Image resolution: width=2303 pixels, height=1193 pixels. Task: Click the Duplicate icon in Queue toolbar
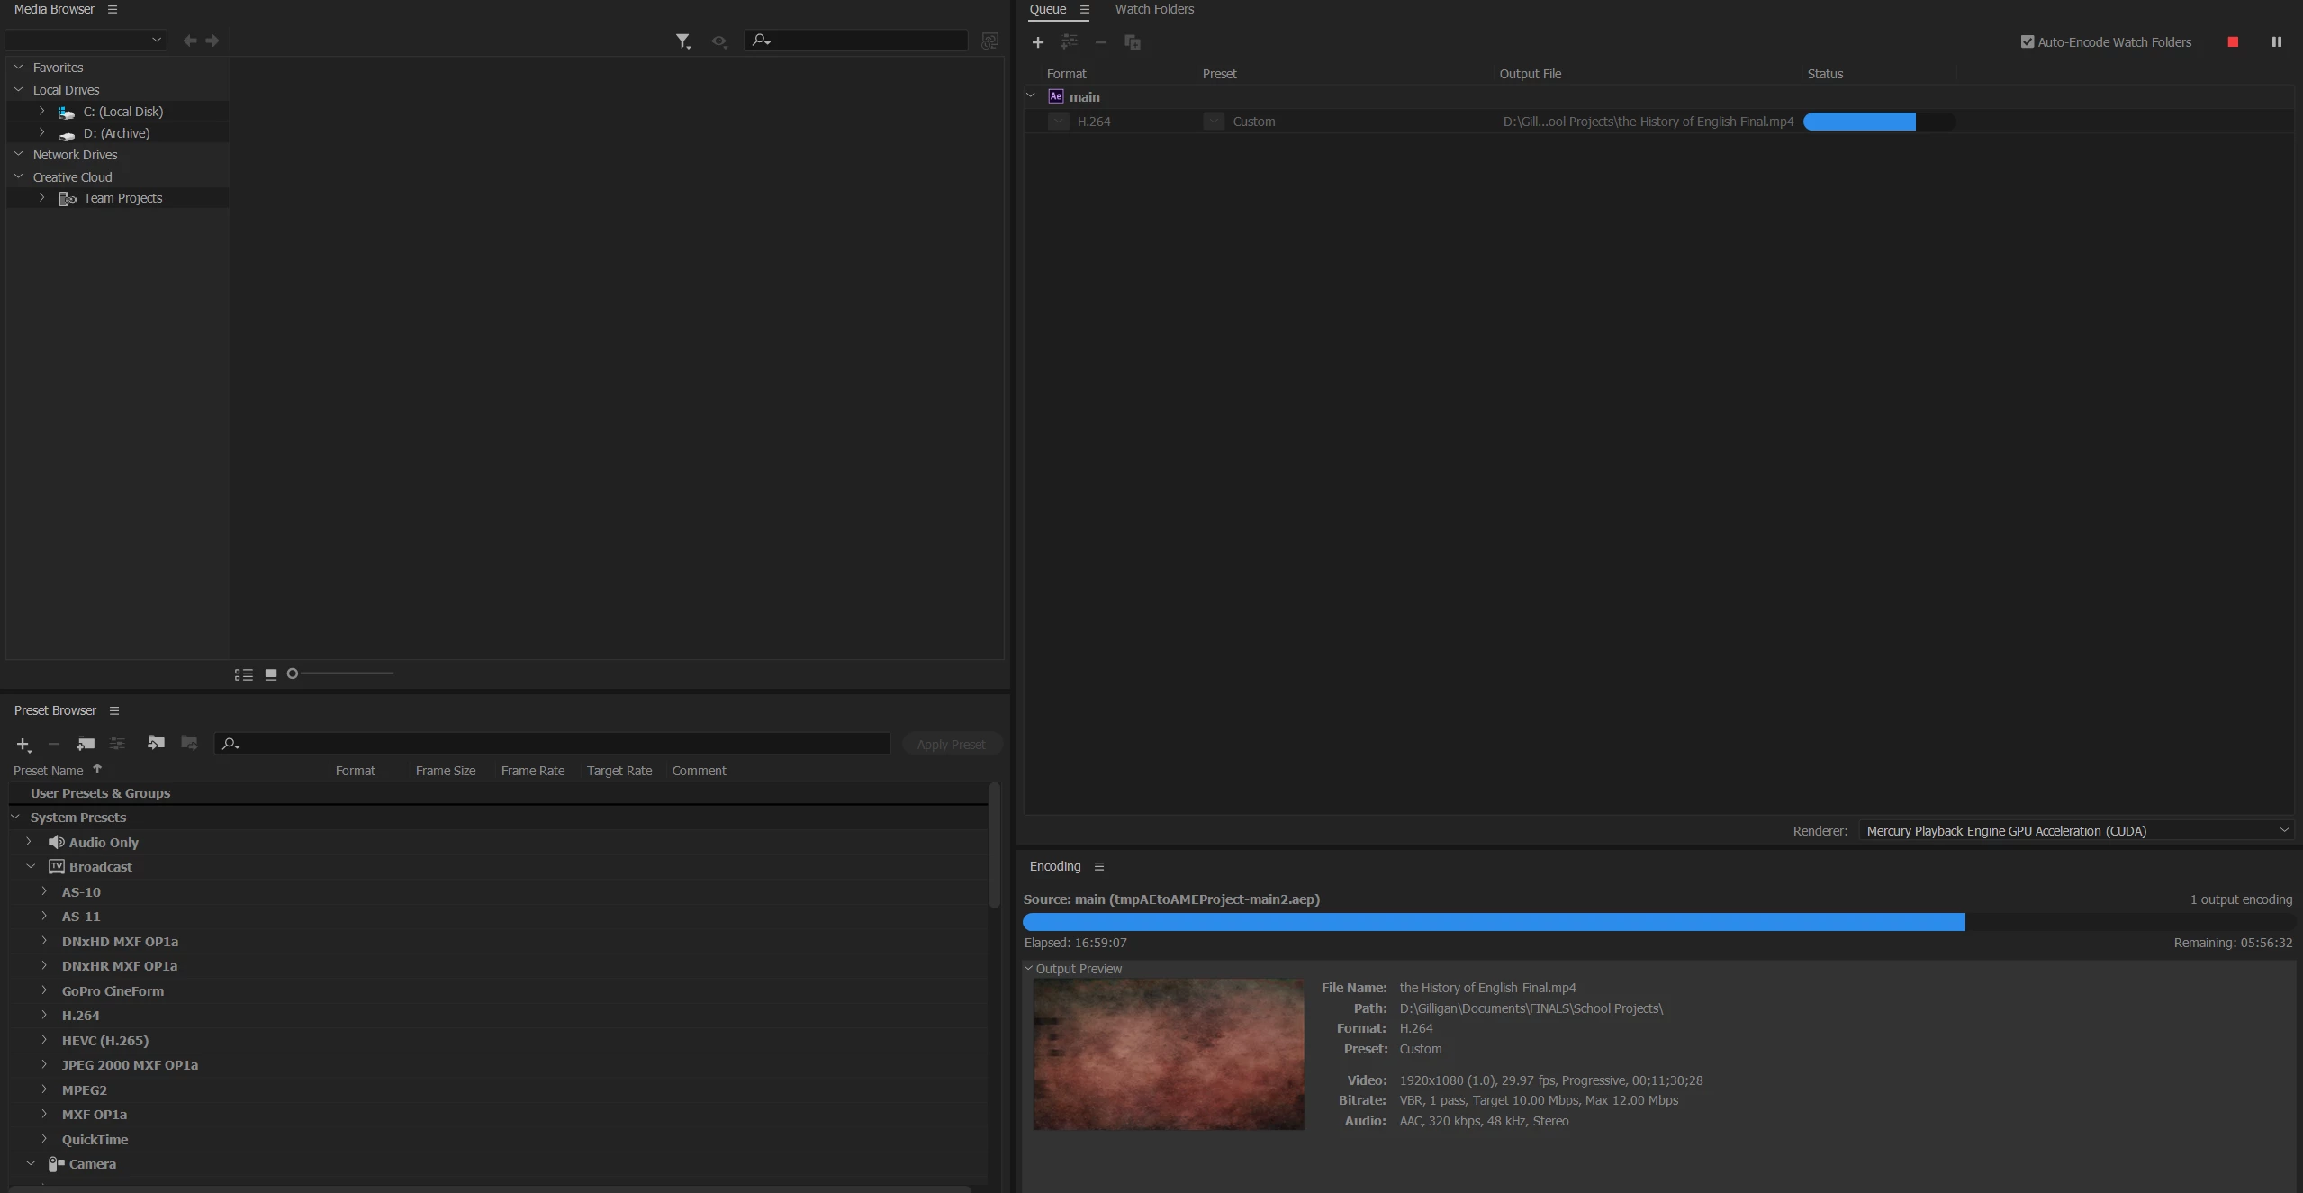coord(1133,42)
